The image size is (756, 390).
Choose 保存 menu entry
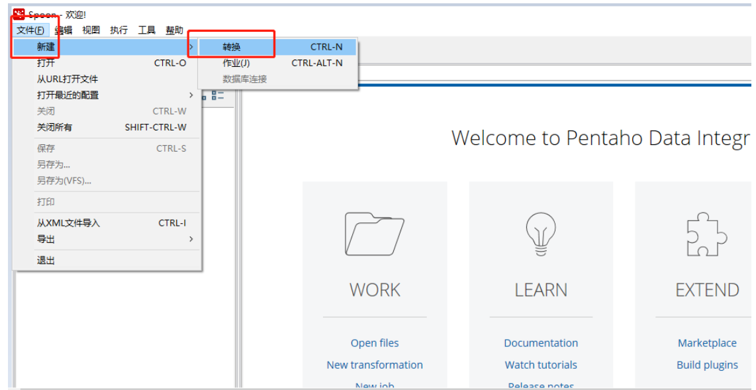click(106, 148)
